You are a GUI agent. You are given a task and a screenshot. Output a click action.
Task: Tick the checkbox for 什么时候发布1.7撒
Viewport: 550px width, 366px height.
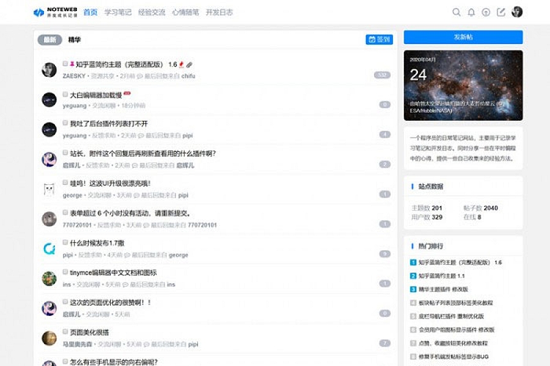click(x=65, y=242)
